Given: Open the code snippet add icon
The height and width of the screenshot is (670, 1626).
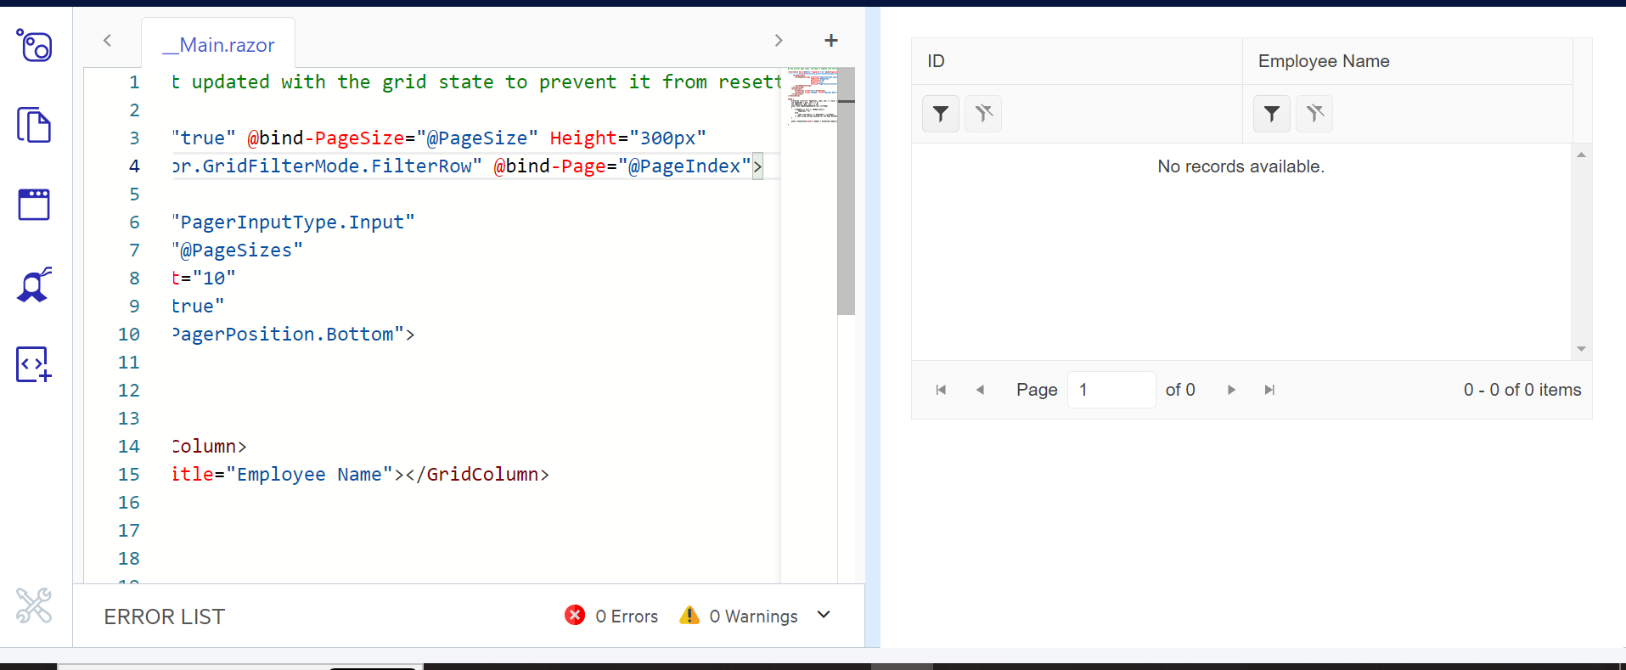Looking at the screenshot, I should 34,364.
